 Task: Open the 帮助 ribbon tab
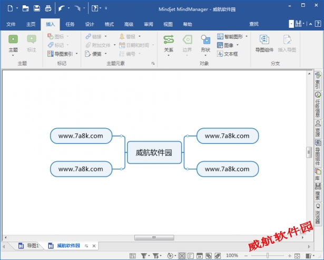[188, 24]
